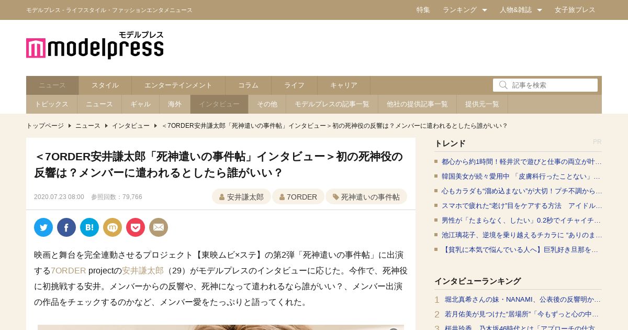
Task: Open ranking 2 若月佑美が見つけた居場所
Action: pyautogui.click(x=522, y=314)
